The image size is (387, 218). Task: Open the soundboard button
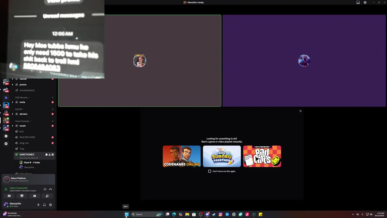tap(47, 196)
